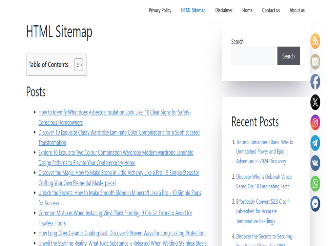Go to Privacy Policy page
Viewport: 328px width, 246px height.
(160, 10)
